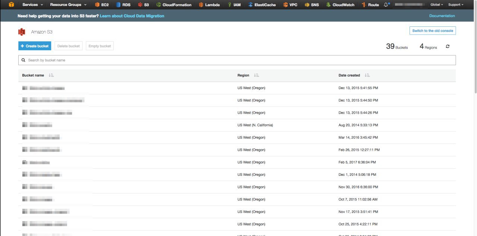The width and height of the screenshot is (477, 236).
Task: Open the Support dropdown menu
Action: [x=456, y=5]
